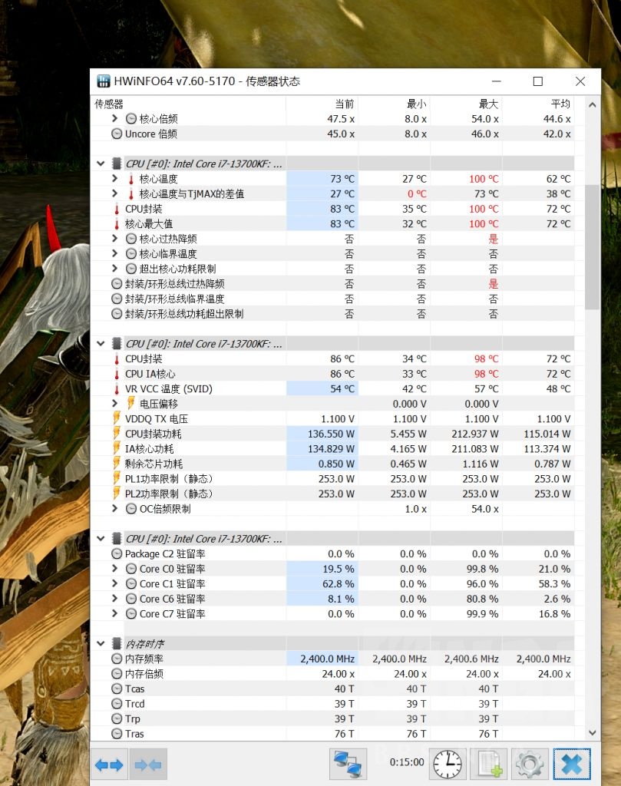Open sensor settings via the gear icon
Screen dimensions: 621x786
[x=530, y=764]
